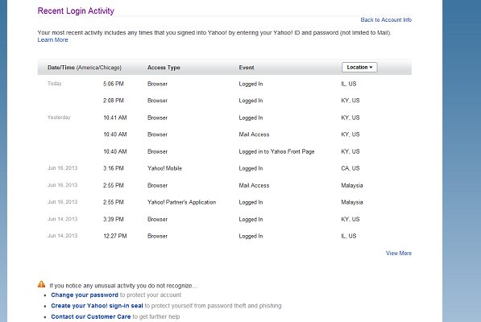Select the 3:39 PM time entry
481x322 pixels.
pyautogui.click(x=113, y=220)
